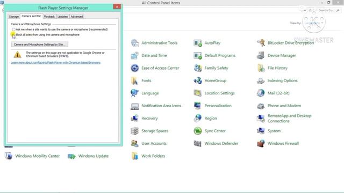Open the Windows Mobility Center icon

click(x=9, y=156)
